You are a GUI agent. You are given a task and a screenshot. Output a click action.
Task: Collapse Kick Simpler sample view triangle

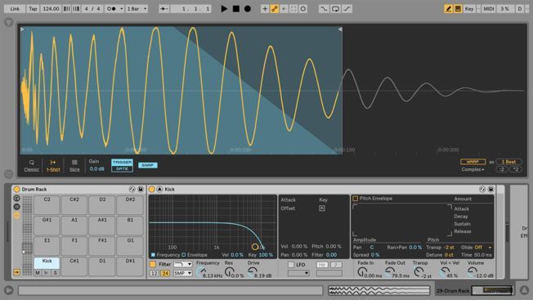(159, 190)
